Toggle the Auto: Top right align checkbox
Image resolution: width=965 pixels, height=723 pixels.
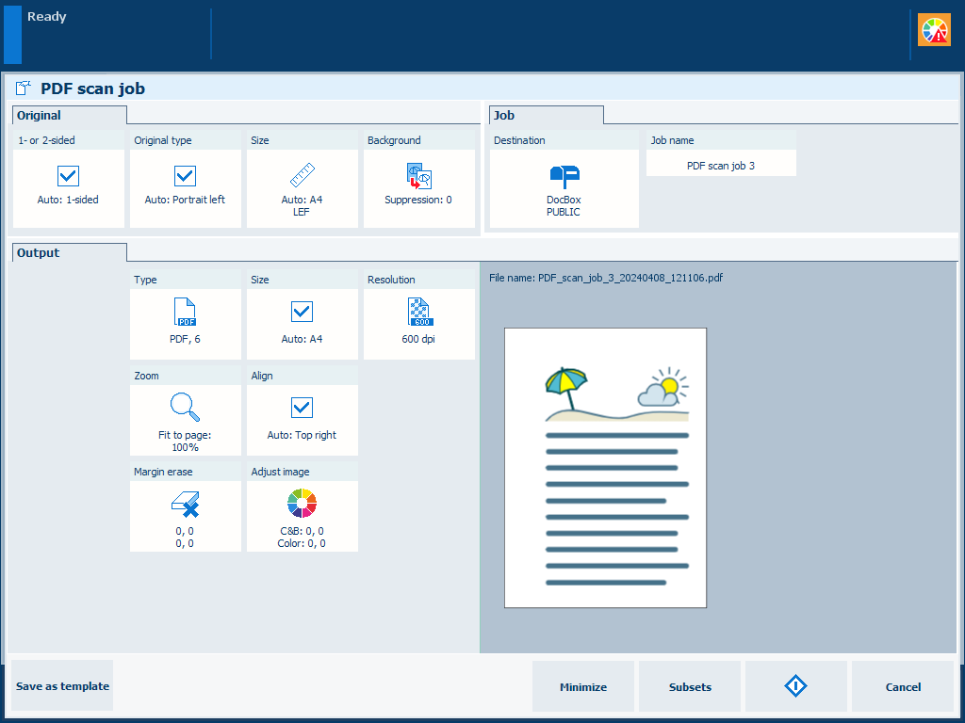click(x=302, y=408)
